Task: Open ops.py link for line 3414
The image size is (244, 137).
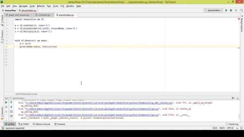Action: (92, 109)
